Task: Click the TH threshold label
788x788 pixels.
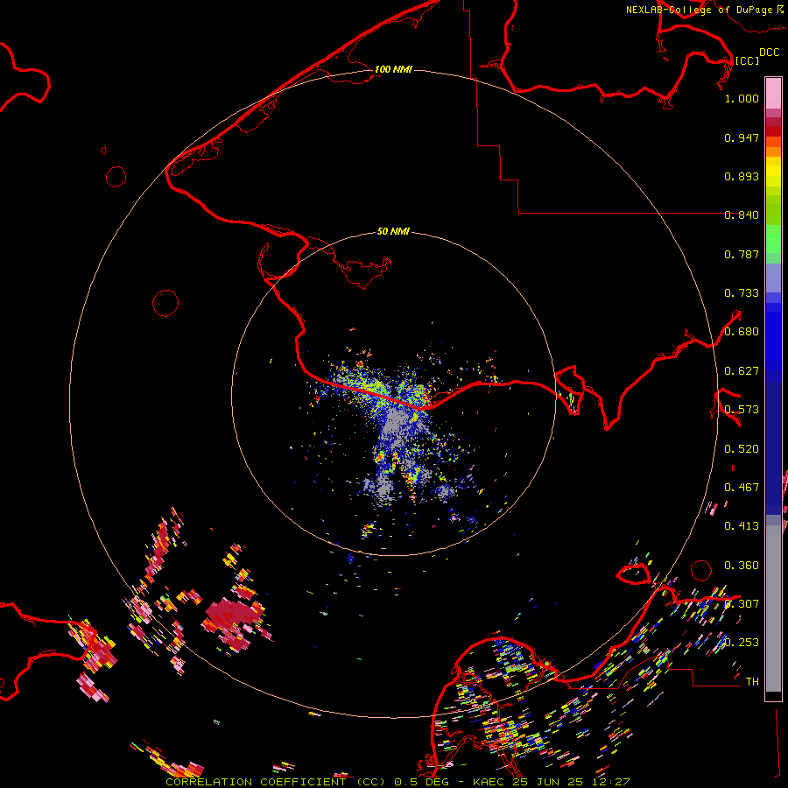Action: [752, 682]
